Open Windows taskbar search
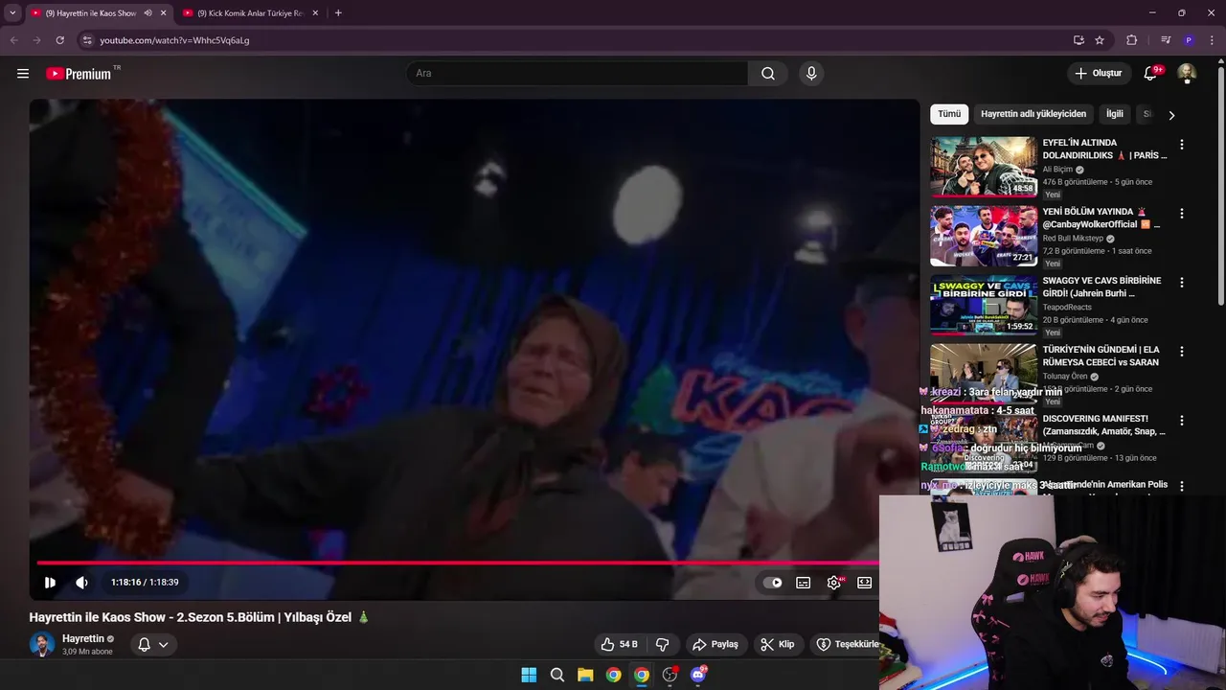 557,675
